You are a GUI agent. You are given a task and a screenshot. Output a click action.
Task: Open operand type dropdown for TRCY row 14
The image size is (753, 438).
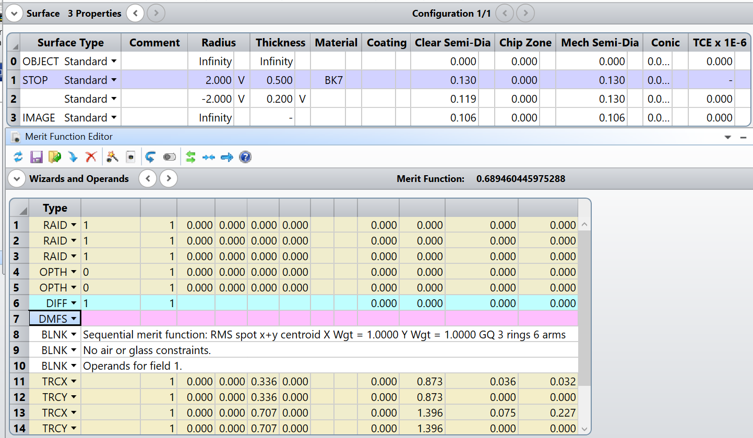tap(74, 429)
